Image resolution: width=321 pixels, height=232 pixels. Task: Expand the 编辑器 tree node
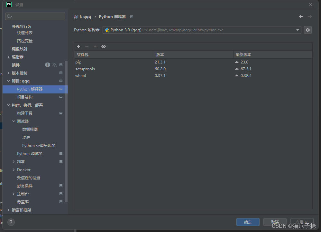click(8, 57)
